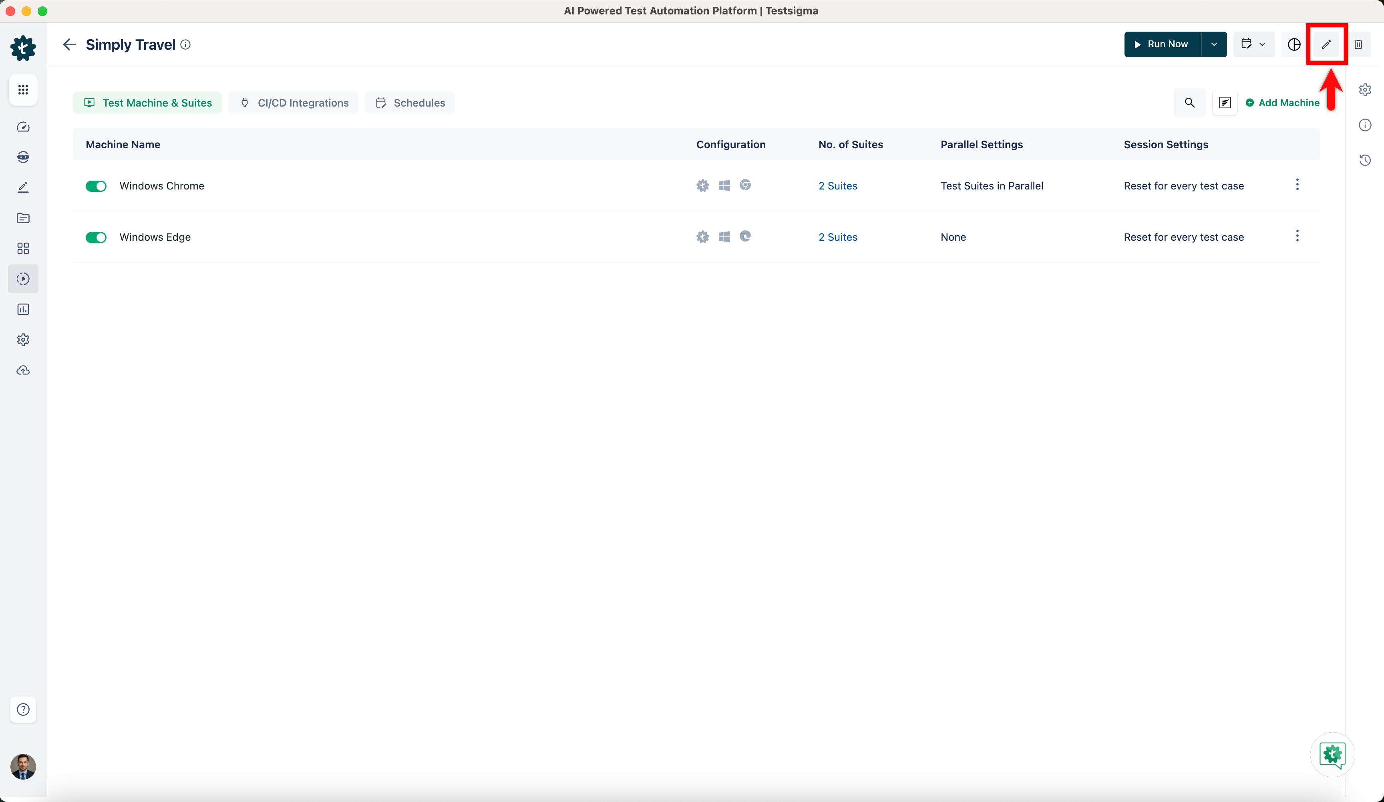Open the pie chart report icon
1384x802 pixels.
point(1294,44)
